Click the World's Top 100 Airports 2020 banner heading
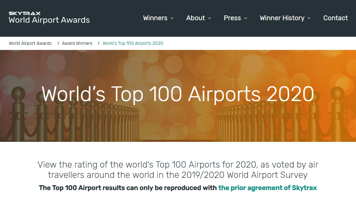This screenshot has width=356, height=208. pyautogui.click(x=178, y=94)
